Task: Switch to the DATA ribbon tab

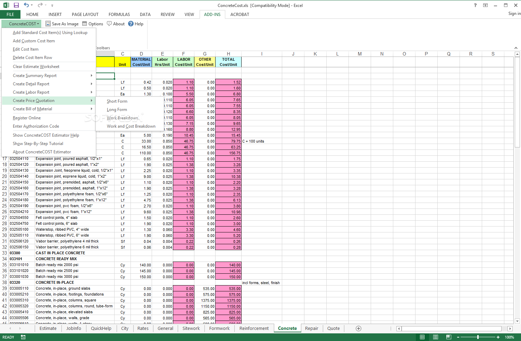Action: pos(145,15)
